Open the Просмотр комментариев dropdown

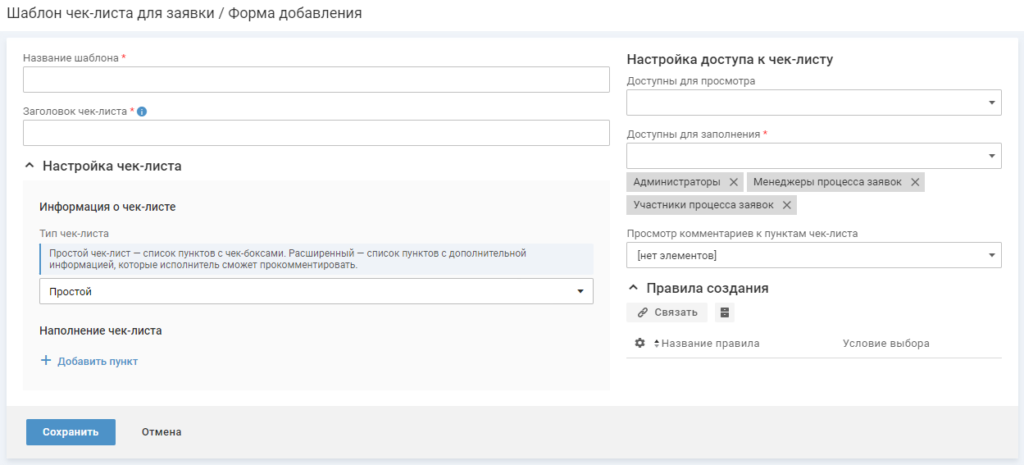tap(813, 256)
